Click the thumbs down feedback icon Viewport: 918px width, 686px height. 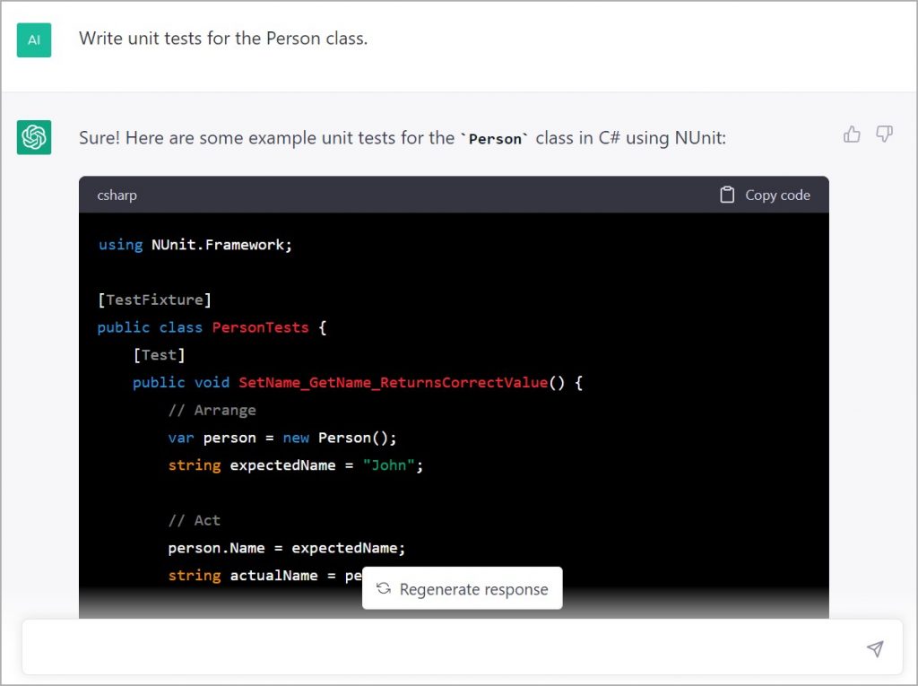[884, 135]
